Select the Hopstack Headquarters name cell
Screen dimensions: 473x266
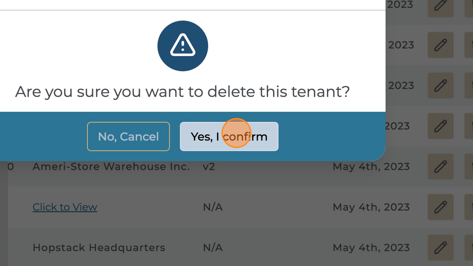pyautogui.click(x=99, y=247)
